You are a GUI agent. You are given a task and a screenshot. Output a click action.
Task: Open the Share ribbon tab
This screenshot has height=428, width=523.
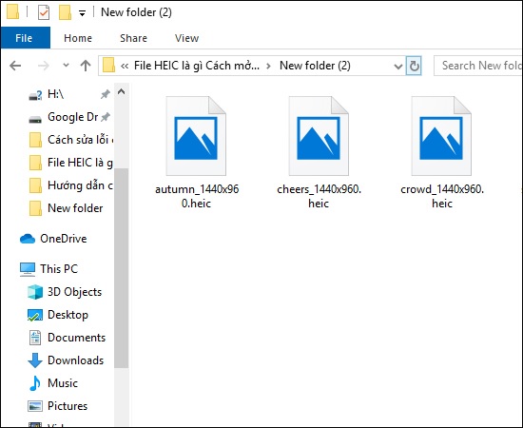point(133,38)
